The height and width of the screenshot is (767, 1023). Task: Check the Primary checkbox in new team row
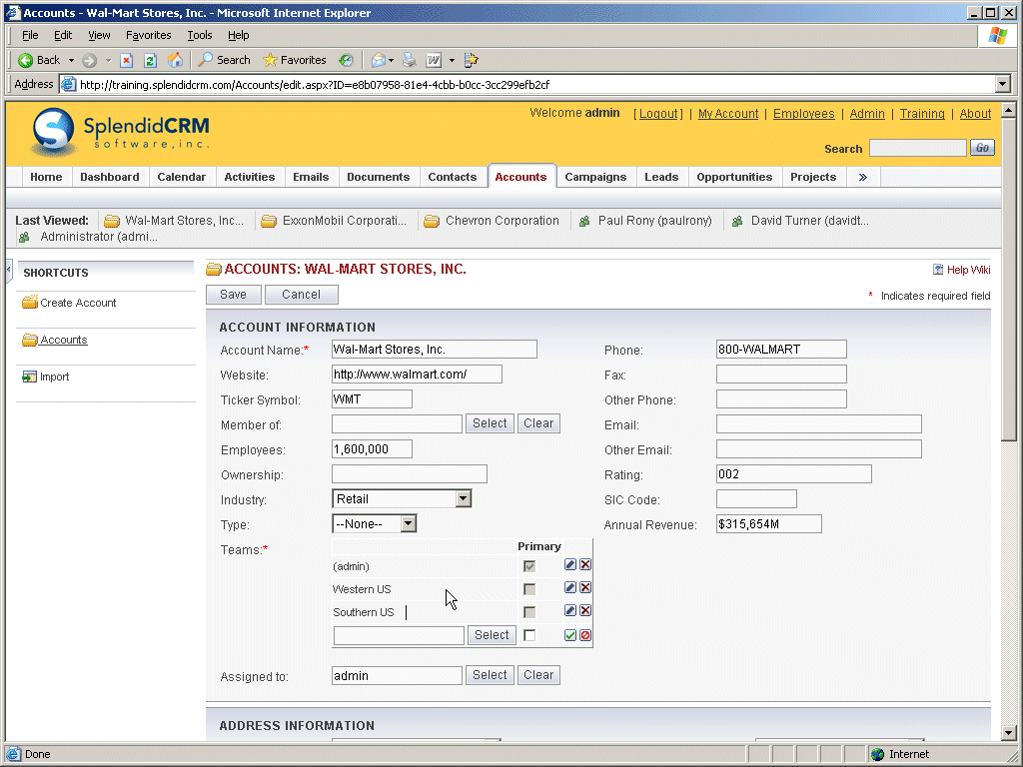529,635
